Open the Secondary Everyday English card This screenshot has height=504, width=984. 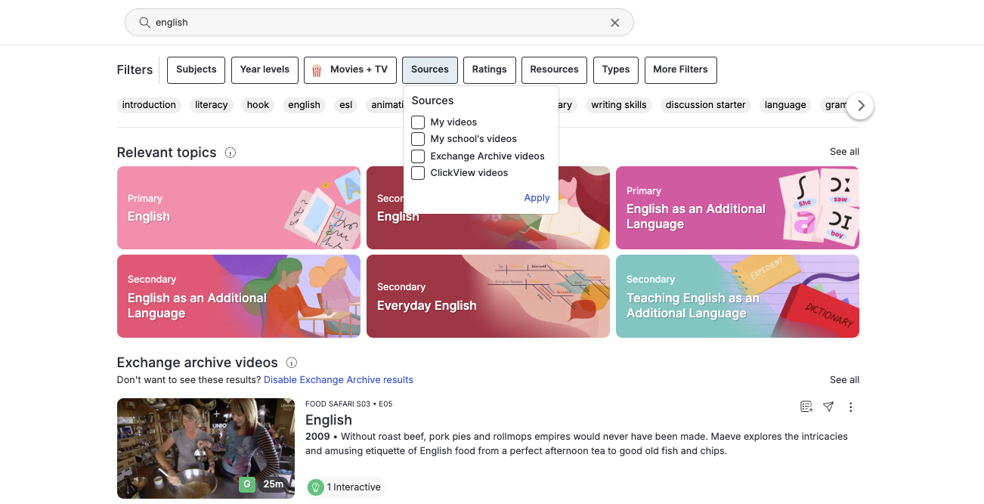click(x=488, y=296)
